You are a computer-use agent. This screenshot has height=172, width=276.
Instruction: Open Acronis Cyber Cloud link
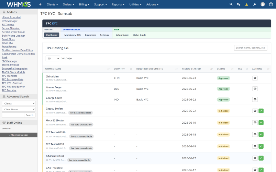tap(13, 32)
